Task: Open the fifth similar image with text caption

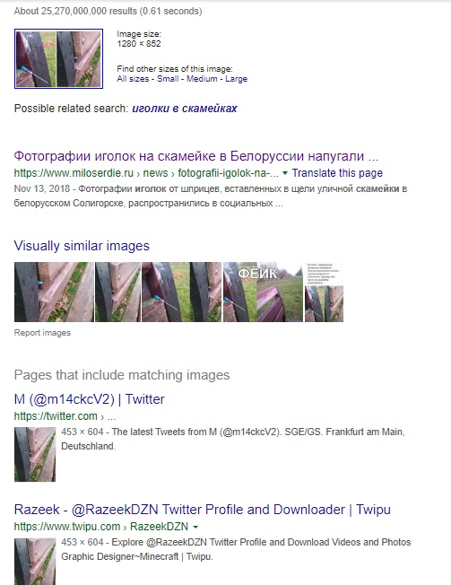Action: click(324, 292)
